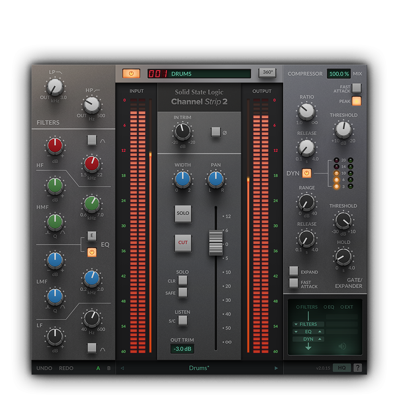Toggle the plugin power bypass button beside DRUMS display
The width and height of the screenshot is (399, 399).
[x=131, y=73]
